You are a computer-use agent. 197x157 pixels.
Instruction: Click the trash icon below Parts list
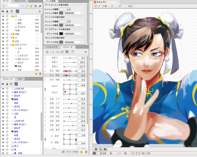click(40, 74)
